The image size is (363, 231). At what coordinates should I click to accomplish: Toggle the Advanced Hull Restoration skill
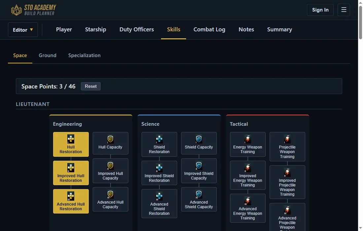coord(71,201)
